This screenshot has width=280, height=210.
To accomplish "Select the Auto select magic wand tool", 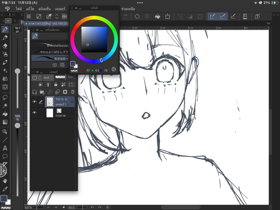I will pos(5,105).
